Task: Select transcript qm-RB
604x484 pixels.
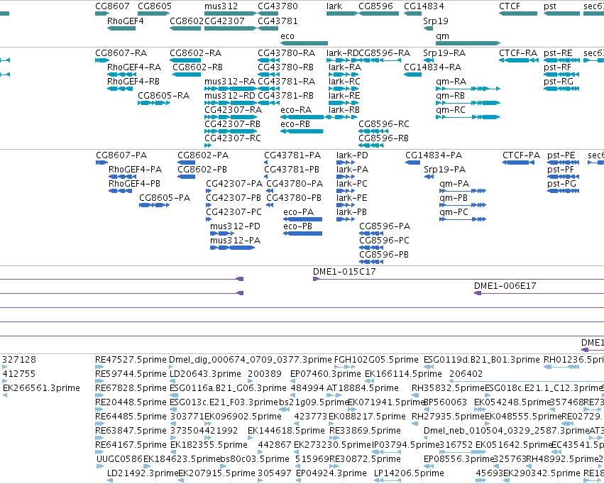Action: (450, 96)
